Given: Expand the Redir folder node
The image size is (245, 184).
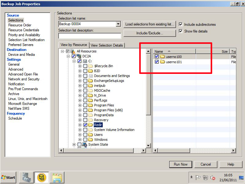Looking at the screenshot, I should [x=80, y=125].
